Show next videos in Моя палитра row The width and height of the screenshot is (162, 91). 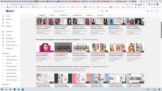coord(144,48)
